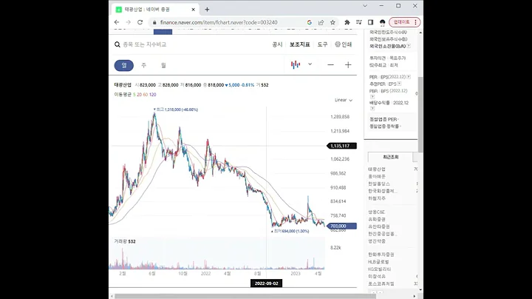The image size is (532, 299).
Task: Open HLB글로벌 in recent list
Action: click(378, 262)
